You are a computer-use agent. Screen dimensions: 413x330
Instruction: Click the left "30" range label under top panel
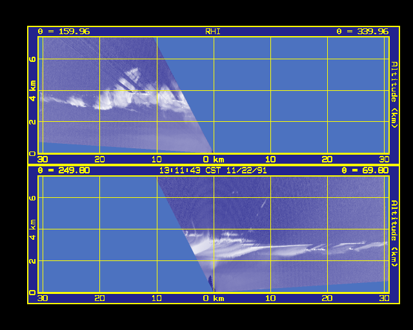(43, 159)
